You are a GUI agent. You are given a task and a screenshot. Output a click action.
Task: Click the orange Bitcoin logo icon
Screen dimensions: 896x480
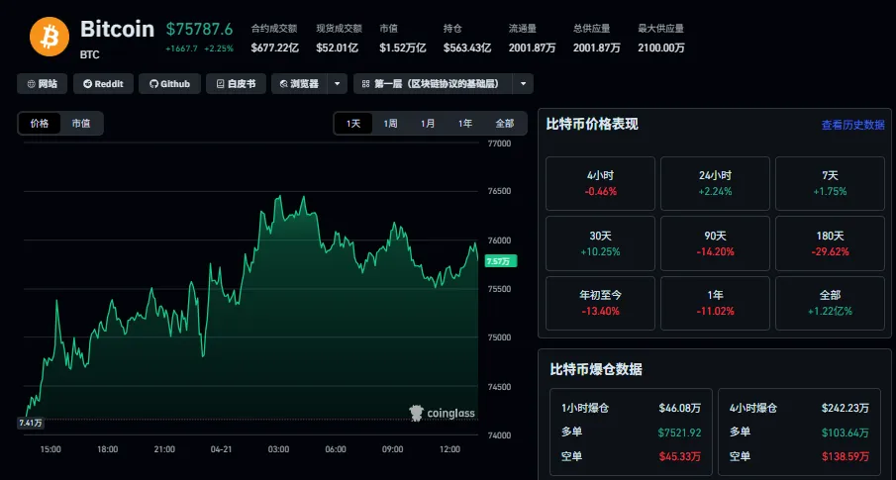coord(50,37)
